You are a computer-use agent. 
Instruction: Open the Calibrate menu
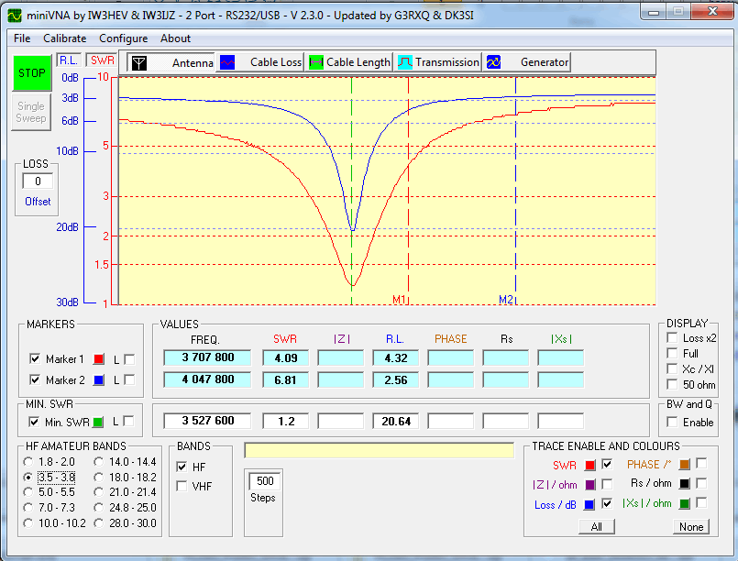[x=64, y=38]
